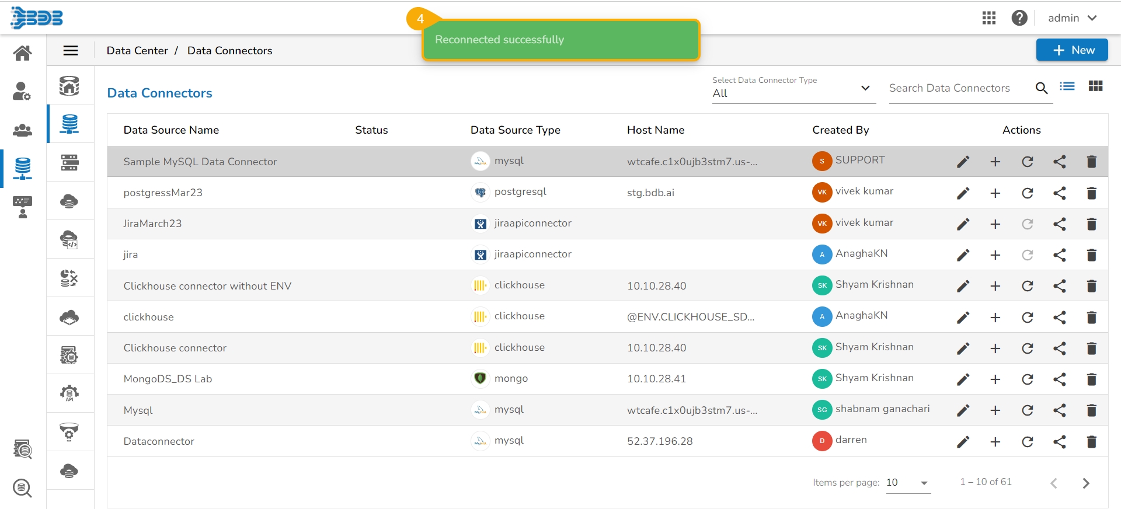
Task: Open Data Connectors in secondary sidebar
Action: click(x=69, y=124)
